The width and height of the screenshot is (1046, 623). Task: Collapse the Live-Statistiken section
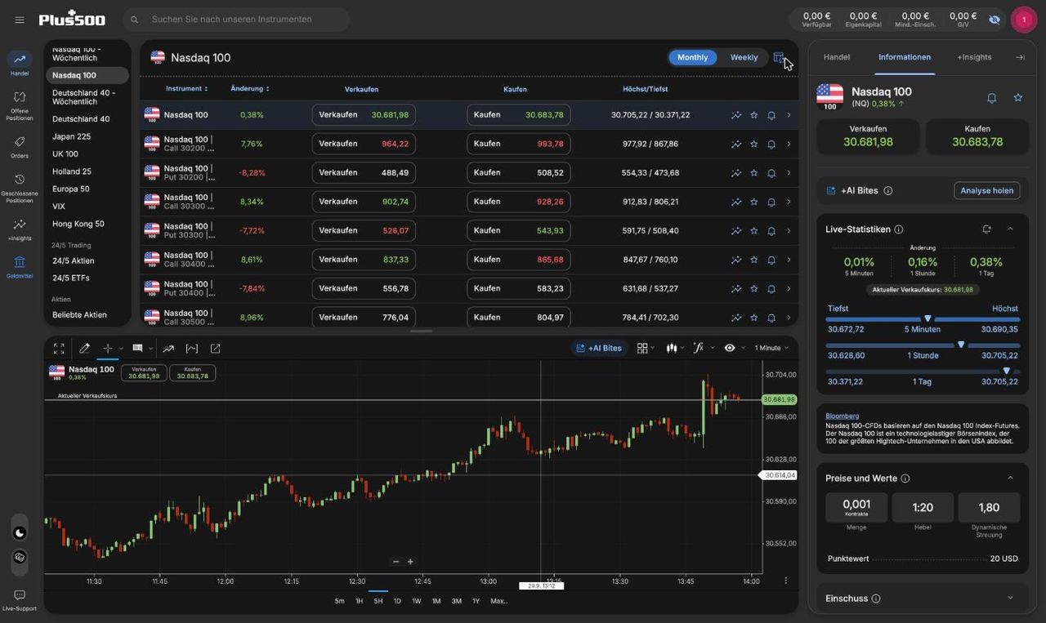pos(1010,229)
